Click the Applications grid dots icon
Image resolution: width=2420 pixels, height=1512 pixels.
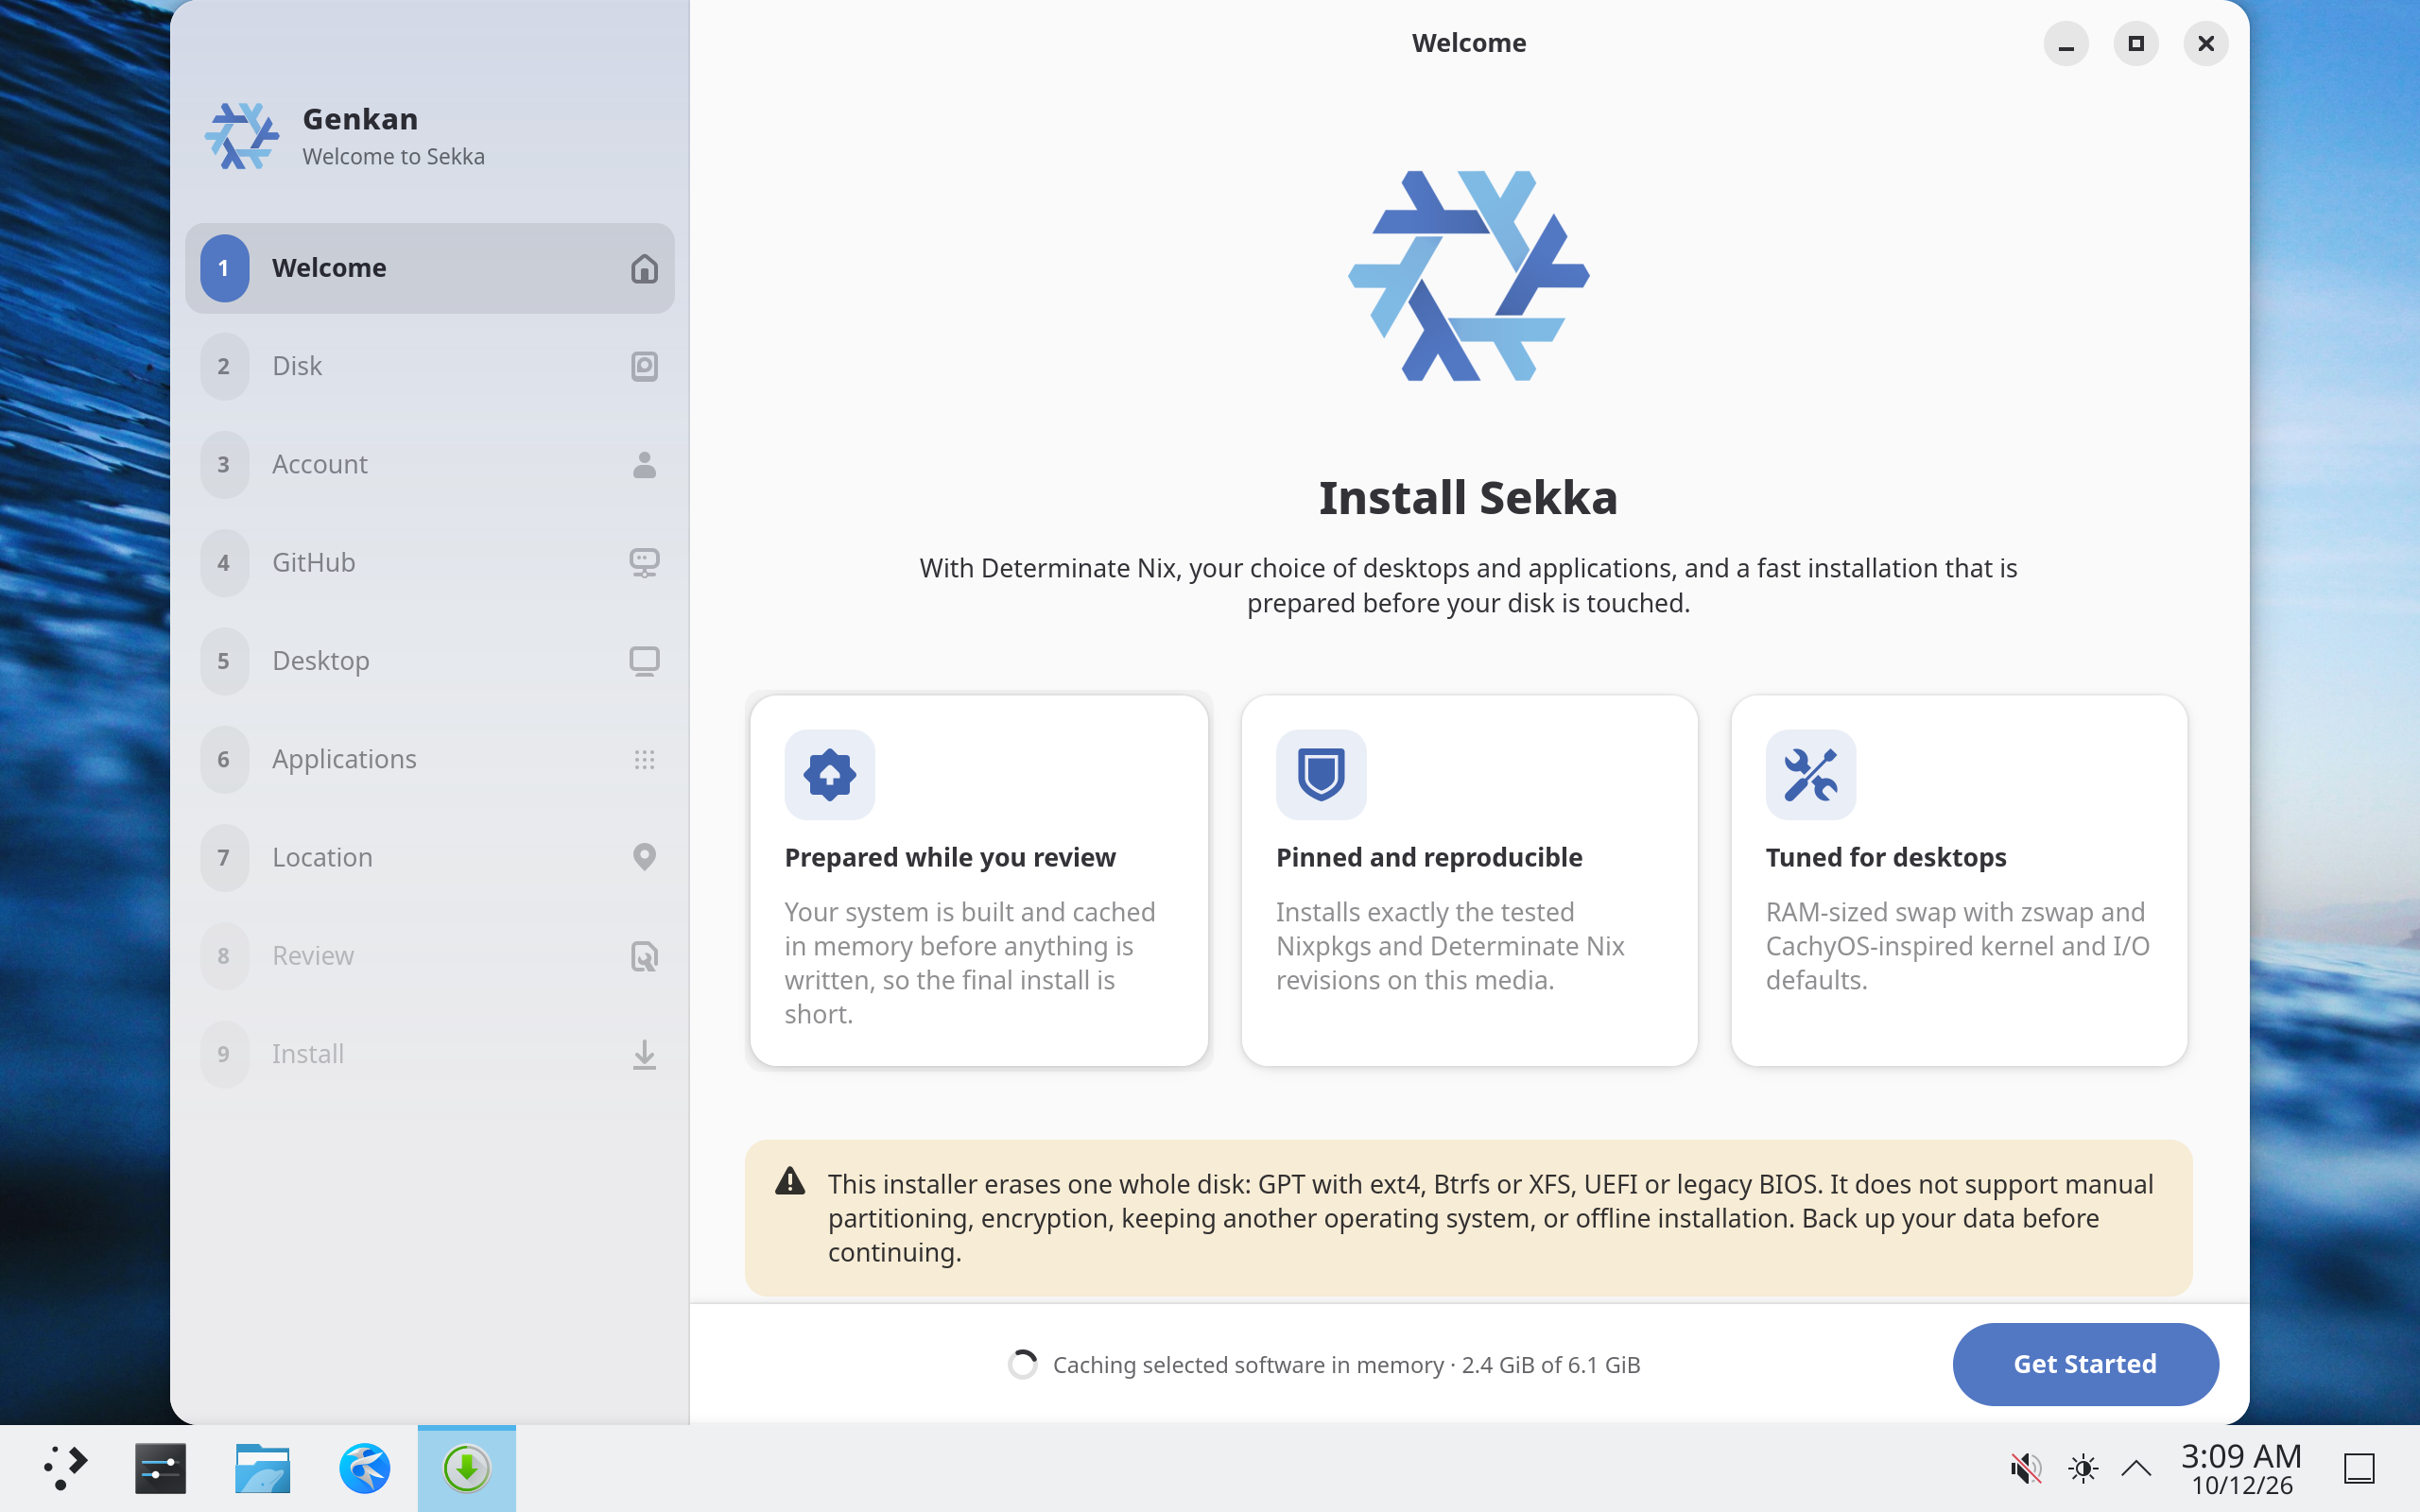[644, 759]
